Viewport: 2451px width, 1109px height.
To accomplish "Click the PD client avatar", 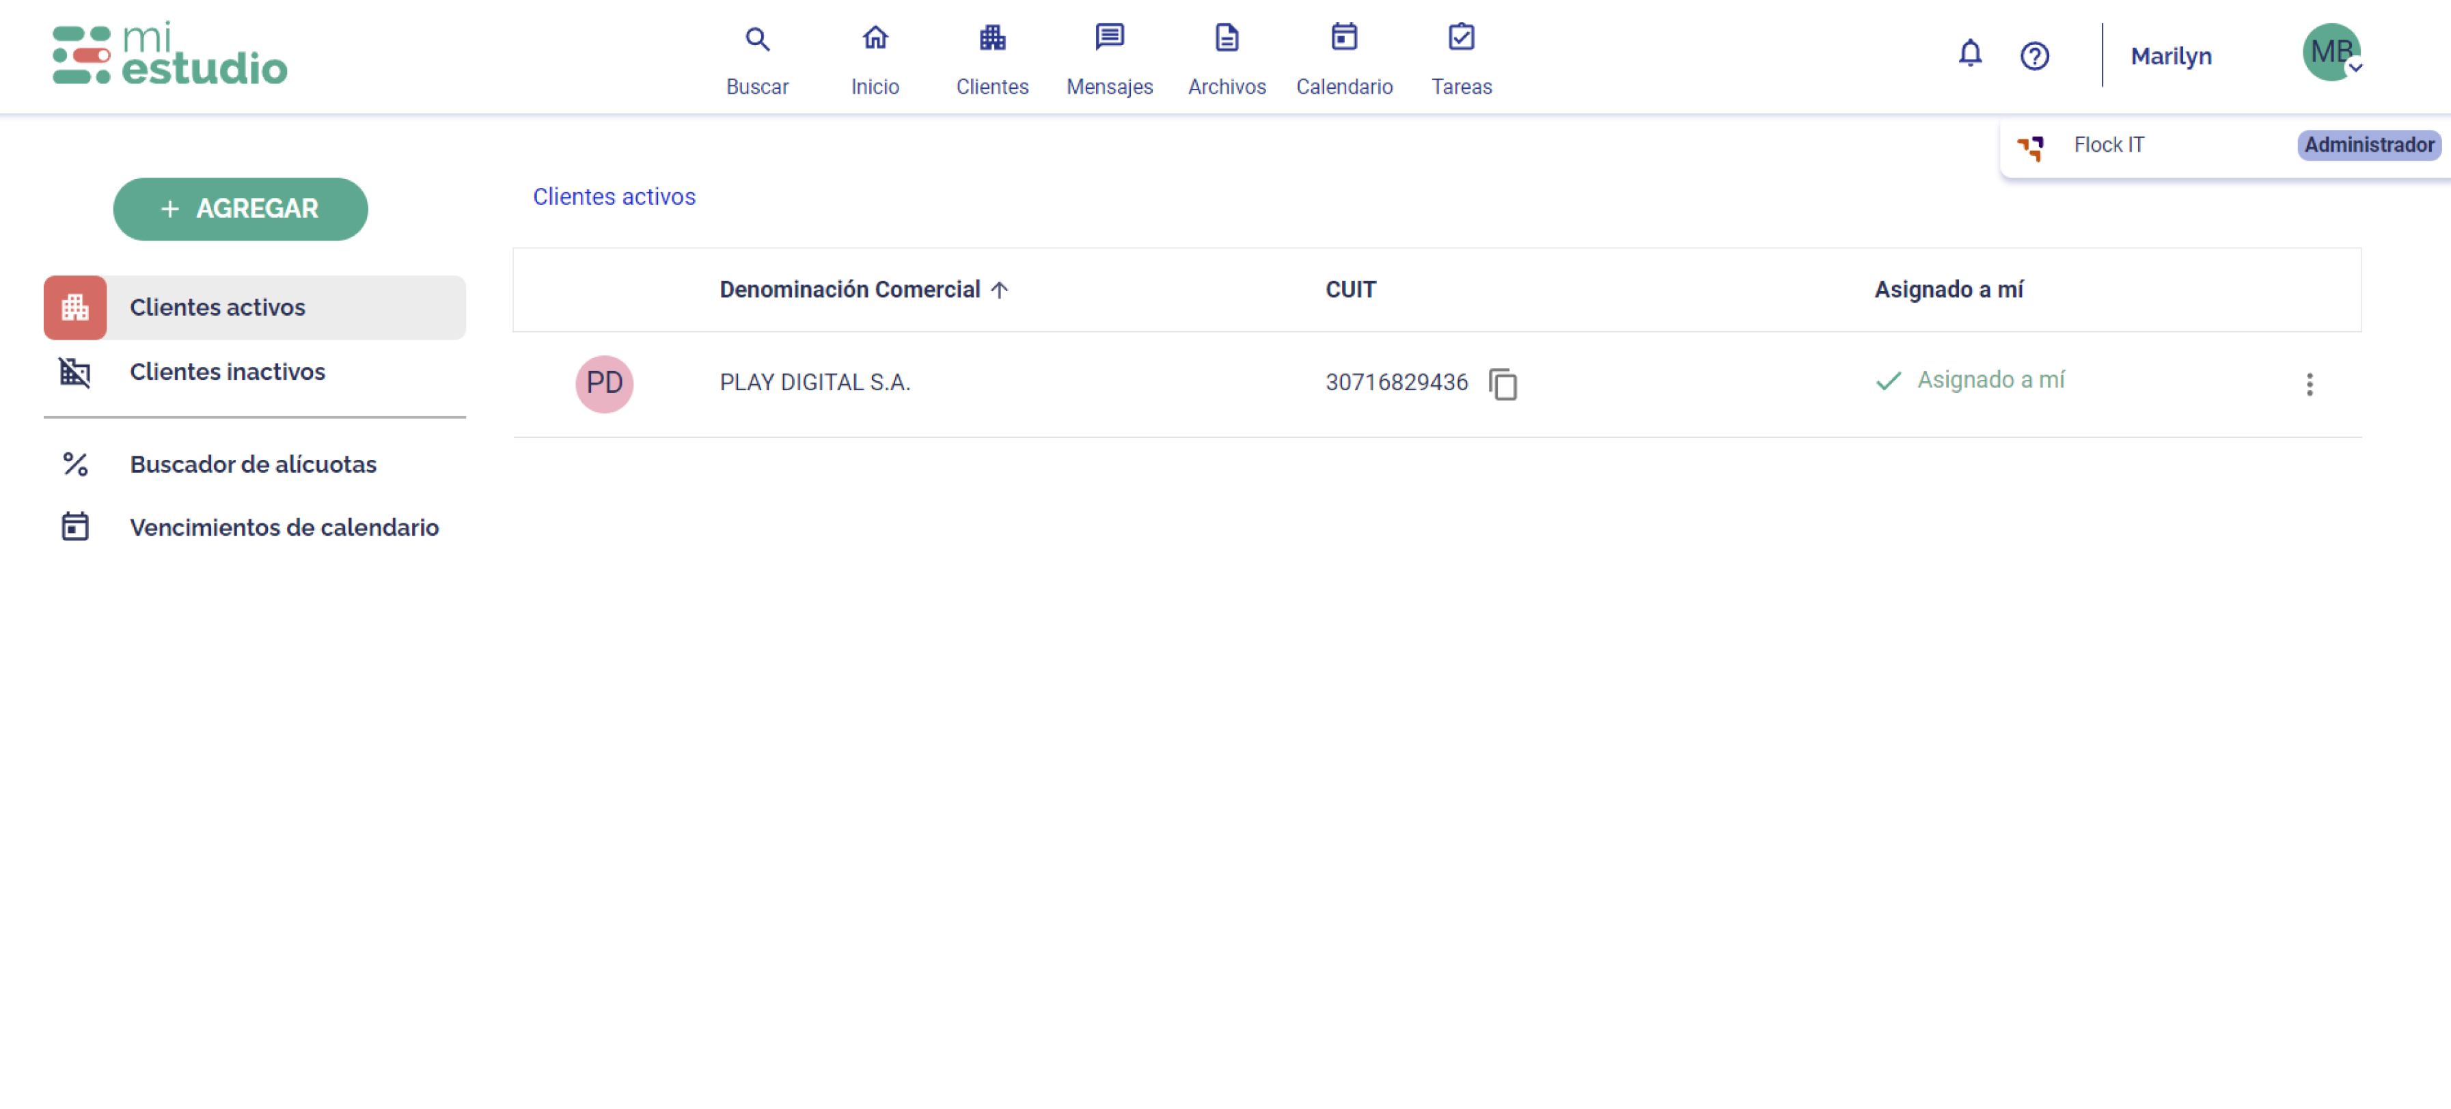I will pyautogui.click(x=604, y=383).
